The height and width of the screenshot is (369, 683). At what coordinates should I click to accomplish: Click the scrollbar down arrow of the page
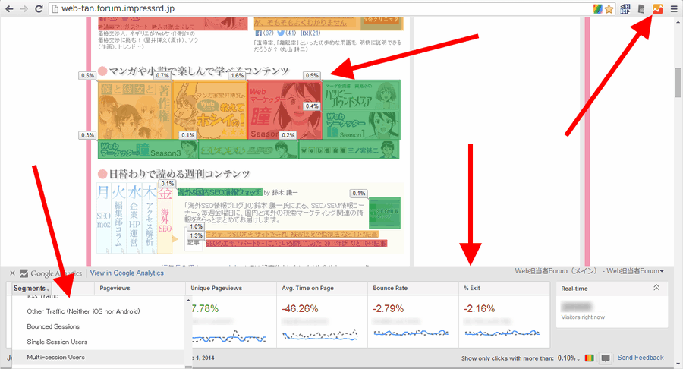(x=678, y=364)
